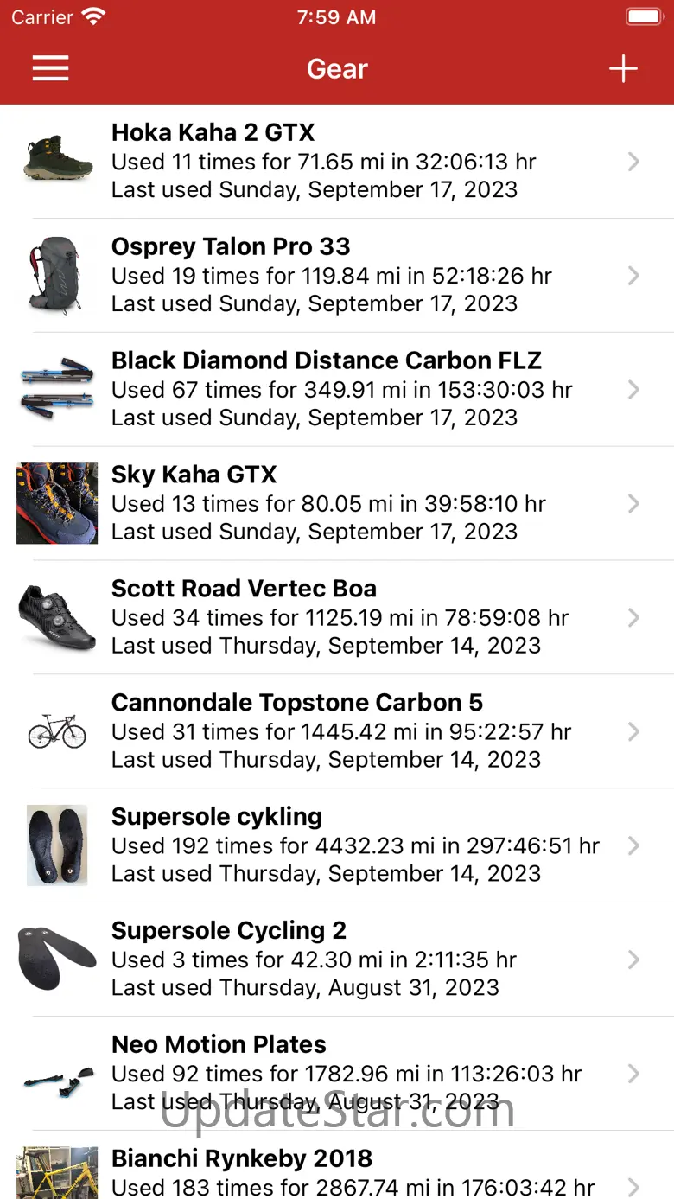Open Supersole Cycling 2 details chevron

[x=633, y=960]
